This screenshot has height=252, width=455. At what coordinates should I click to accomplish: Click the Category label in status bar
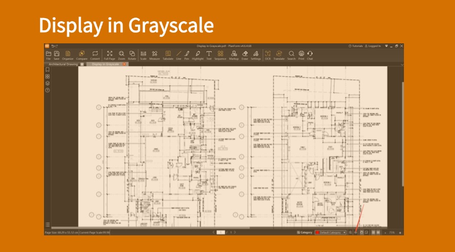[304, 232]
